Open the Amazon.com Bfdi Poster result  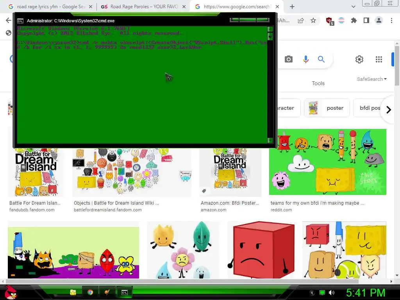coord(230,203)
